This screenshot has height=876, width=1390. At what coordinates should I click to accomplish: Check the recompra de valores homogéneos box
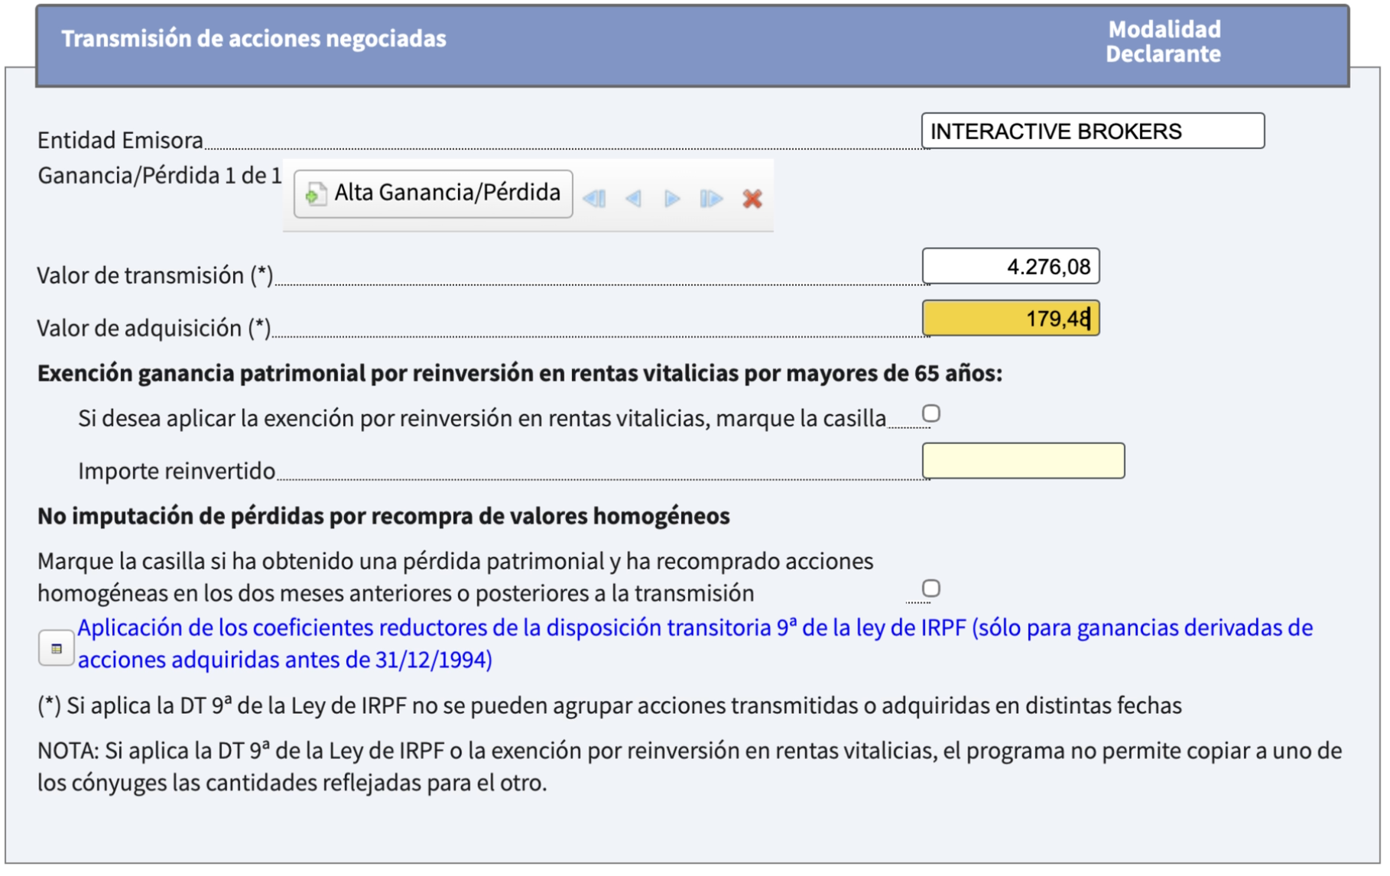click(x=932, y=587)
